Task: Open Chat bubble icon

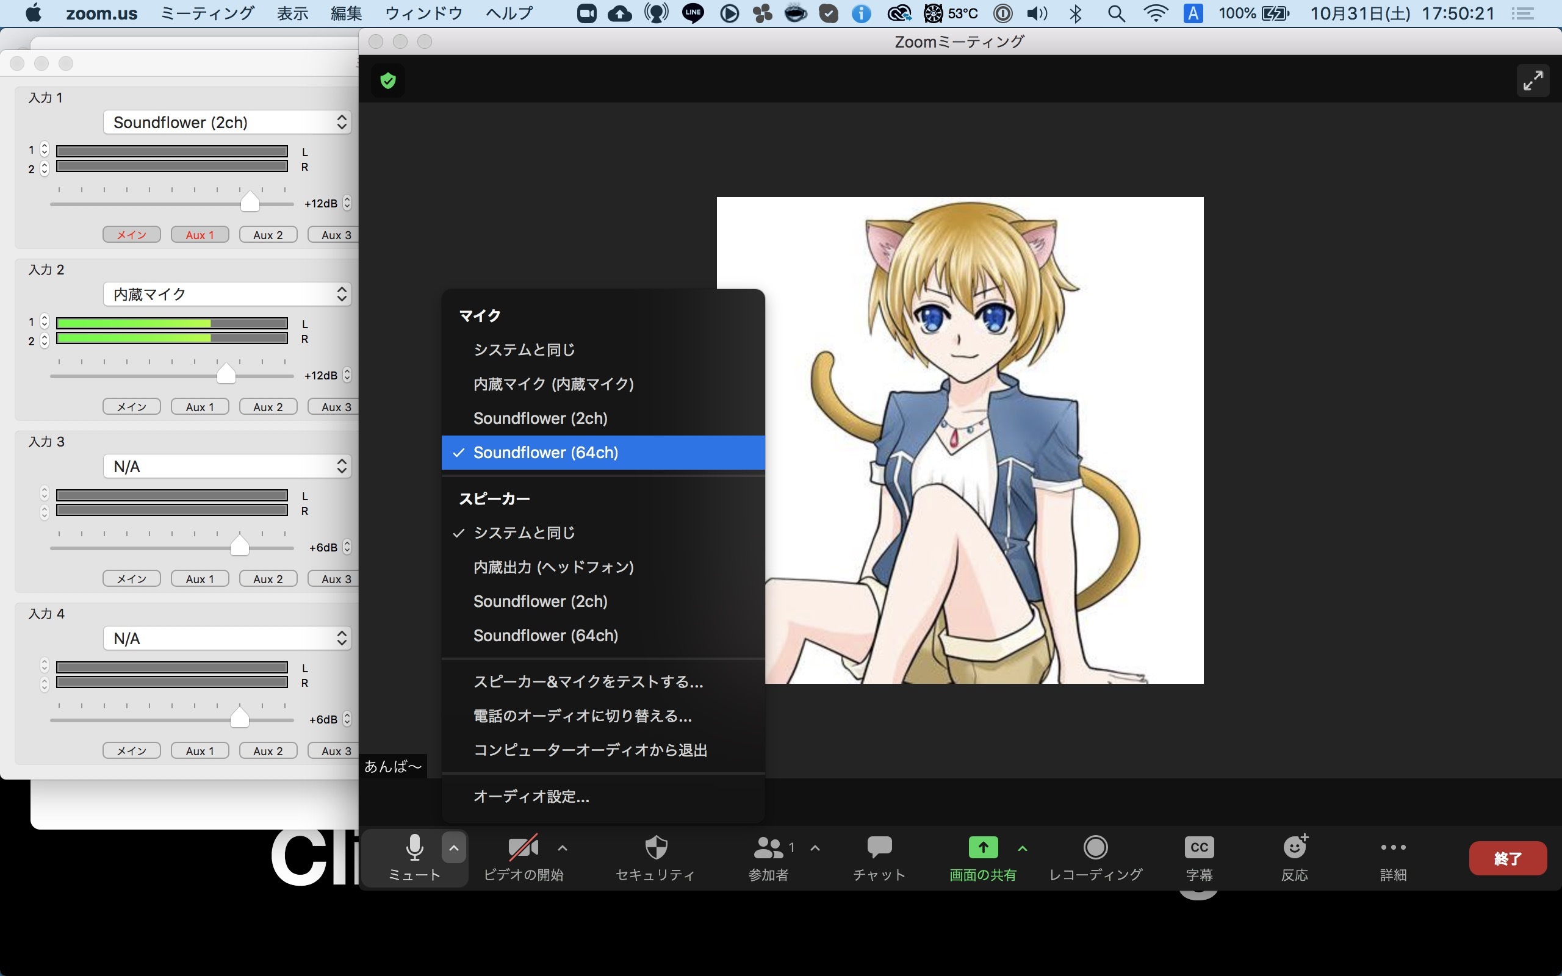Action: [x=879, y=847]
